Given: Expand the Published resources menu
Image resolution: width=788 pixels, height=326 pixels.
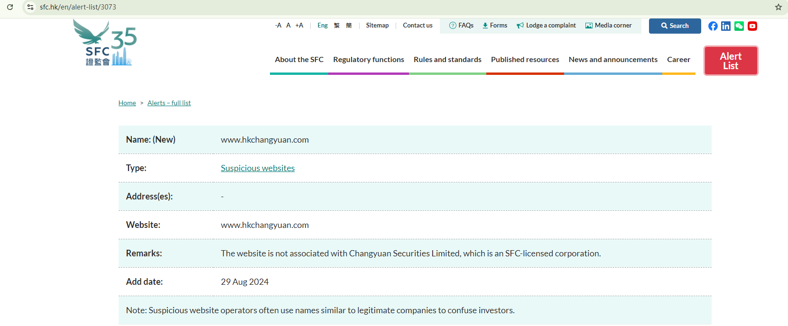Looking at the screenshot, I should (525, 60).
